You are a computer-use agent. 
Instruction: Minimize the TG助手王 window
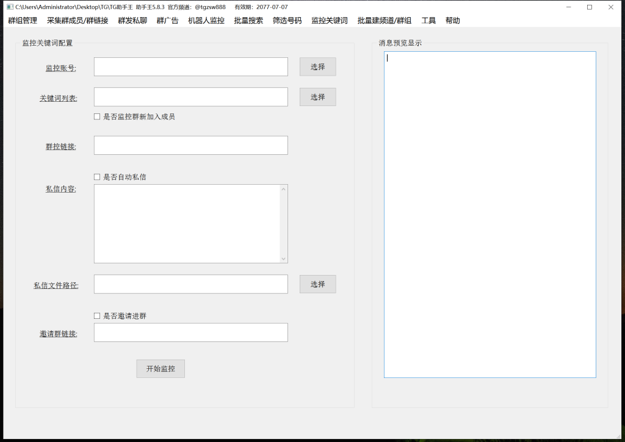tap(569, 7)
